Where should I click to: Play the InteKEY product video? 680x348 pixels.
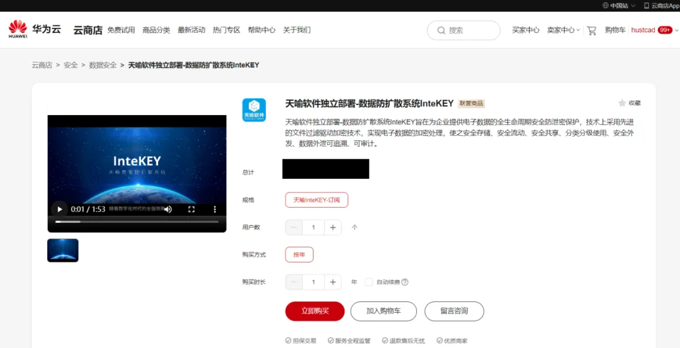coord(60,210)
